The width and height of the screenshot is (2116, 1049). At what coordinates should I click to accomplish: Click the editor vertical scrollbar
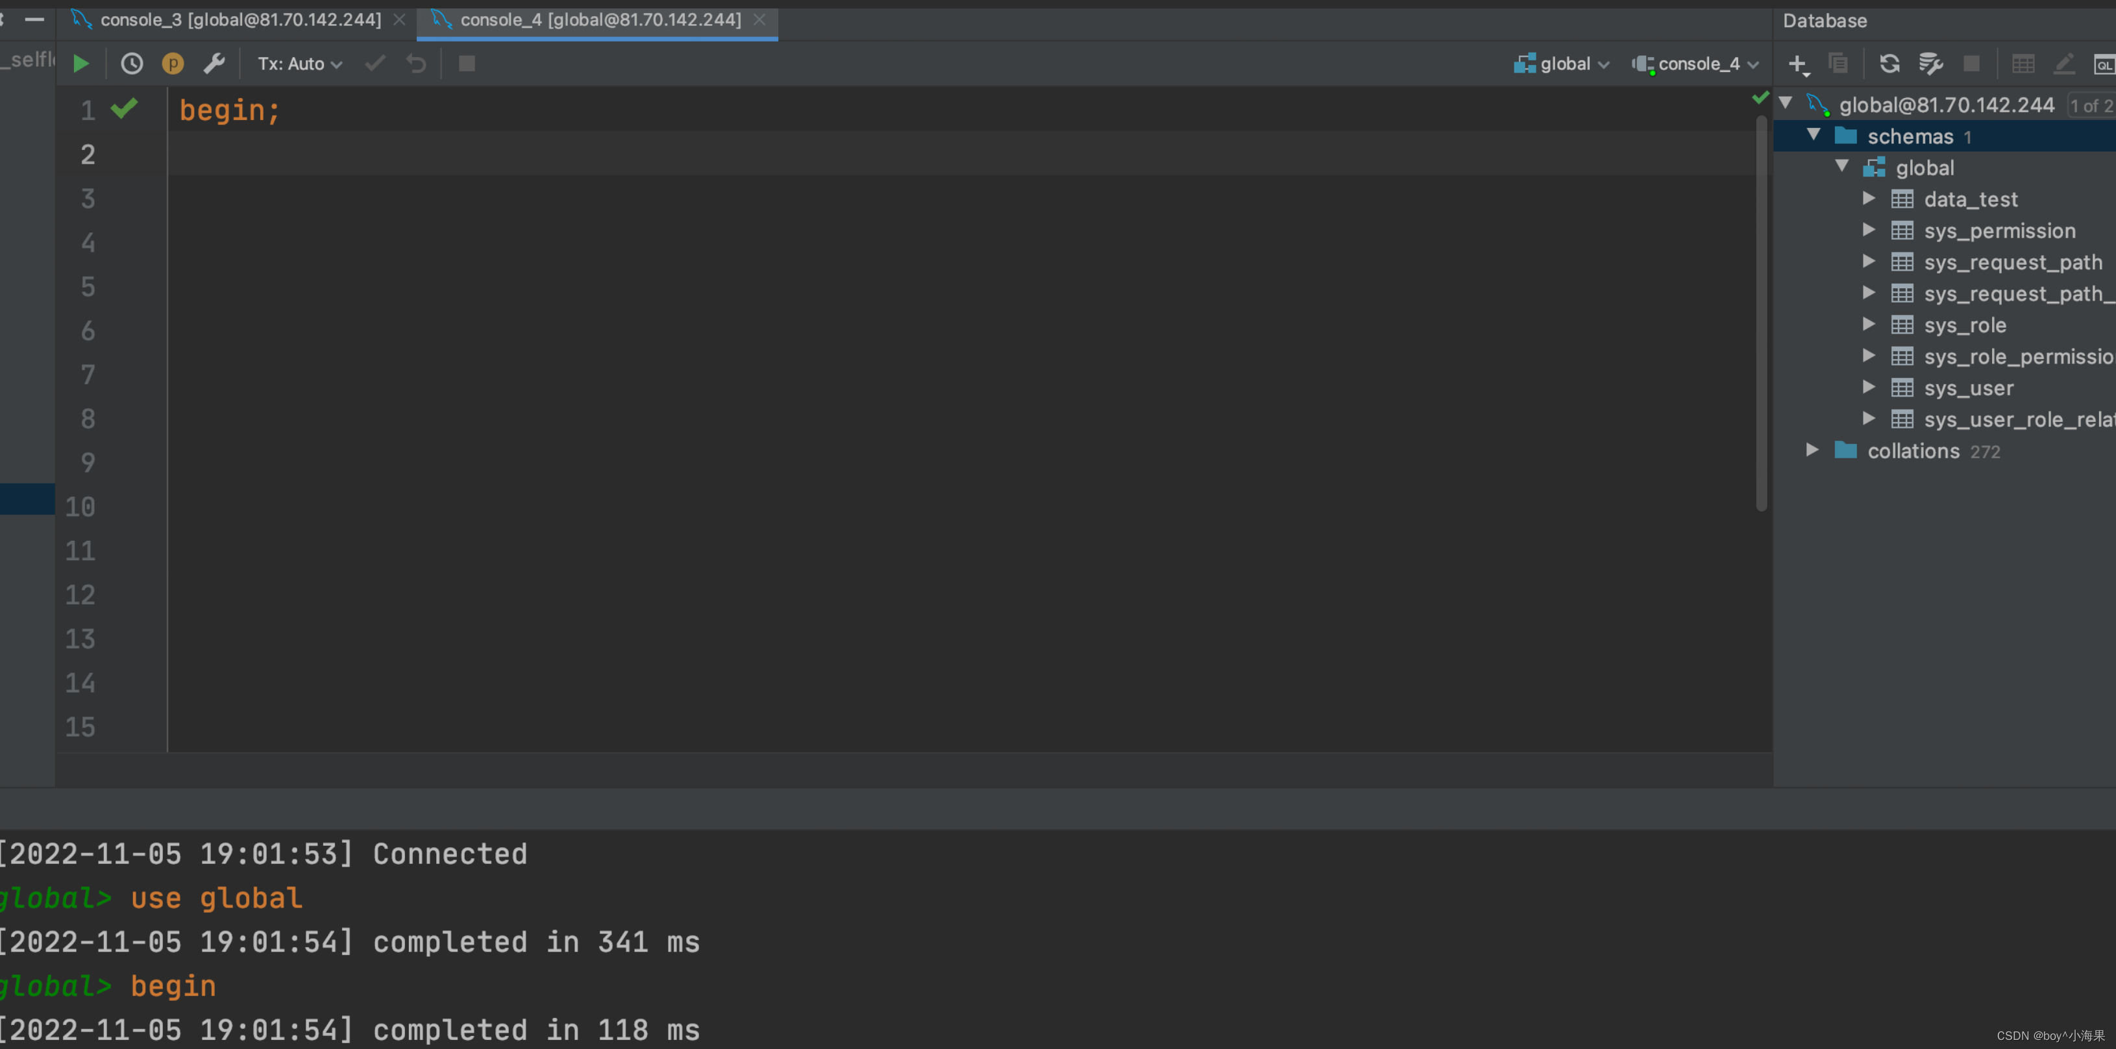[x=1761, y=312]
